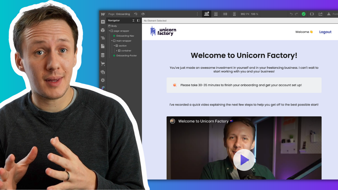Collapse the section element in Navigator
The image size is (338, 190).
[x=114, y=46]
